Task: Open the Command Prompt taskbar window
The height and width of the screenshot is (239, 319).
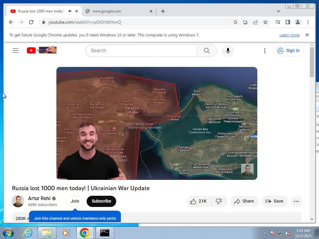Action: pos(105,233)
